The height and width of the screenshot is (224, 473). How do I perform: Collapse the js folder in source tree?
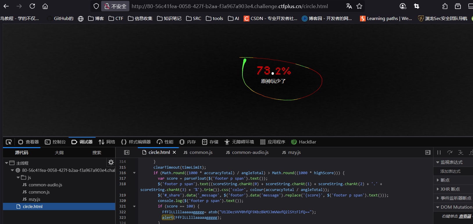pos(18,178)
